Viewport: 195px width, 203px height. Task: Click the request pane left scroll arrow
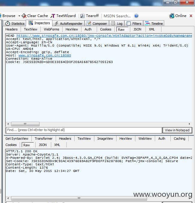[8, 124]
